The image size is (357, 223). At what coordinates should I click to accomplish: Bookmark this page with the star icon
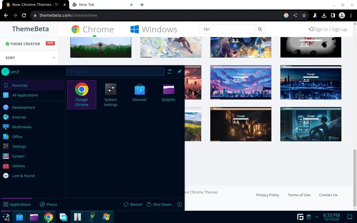tap(304, 15)
